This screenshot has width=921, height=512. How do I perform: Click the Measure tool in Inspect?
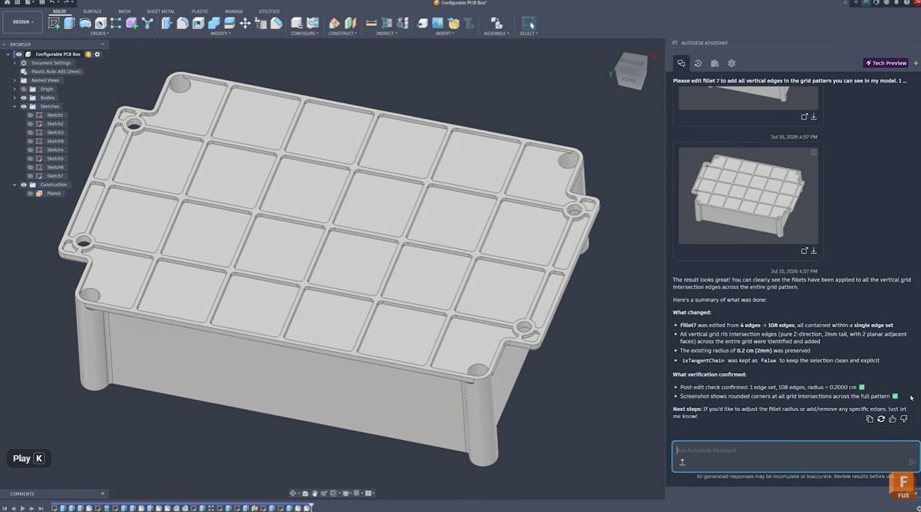tap(371, 24)
